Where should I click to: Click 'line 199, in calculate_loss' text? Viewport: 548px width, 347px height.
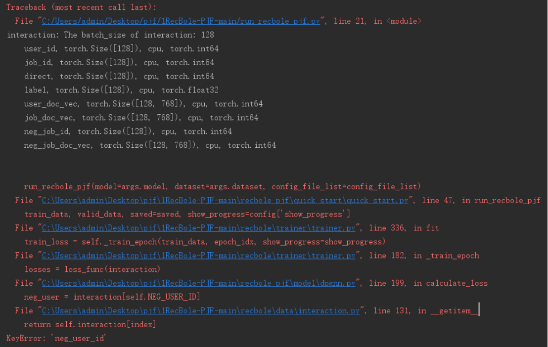pyautogui.click(x=428, y=283)
